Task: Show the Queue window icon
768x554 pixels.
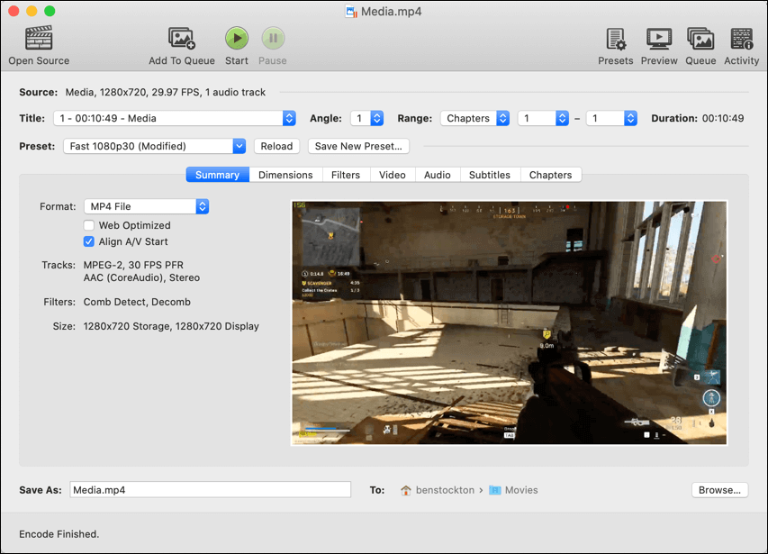Action: click(x=700, y=39)
